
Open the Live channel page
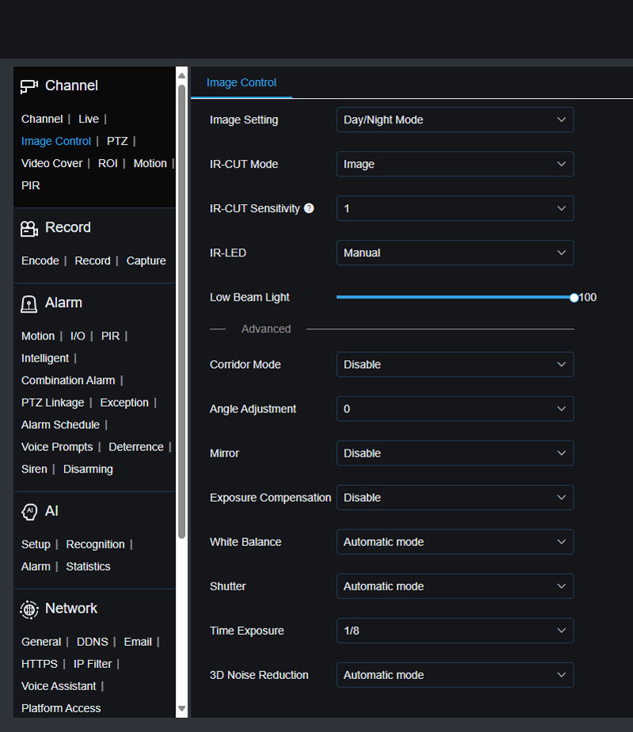[x=88, y=119]
